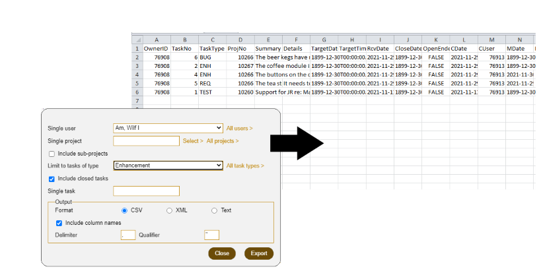Click the TaskType header cell

tap(213, 49)
